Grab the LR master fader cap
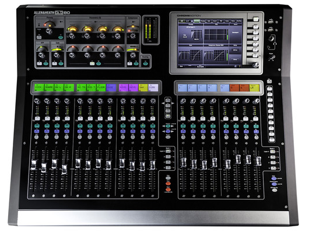Viewport: 309px width, 235px height. (x=258, y=161)
